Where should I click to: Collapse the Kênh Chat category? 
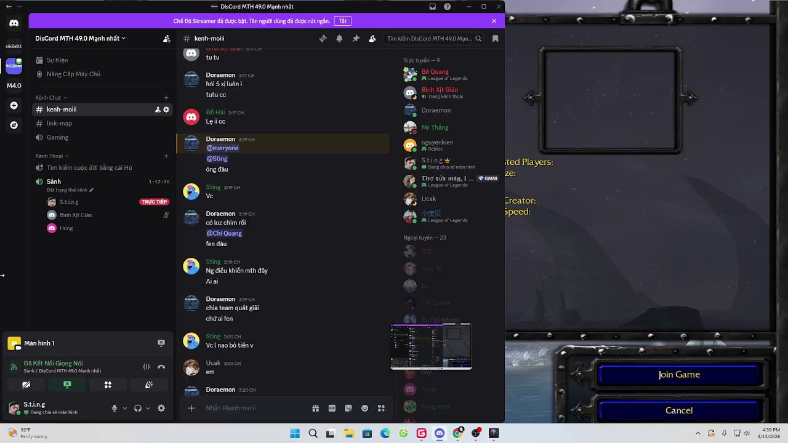coord(51,98)
